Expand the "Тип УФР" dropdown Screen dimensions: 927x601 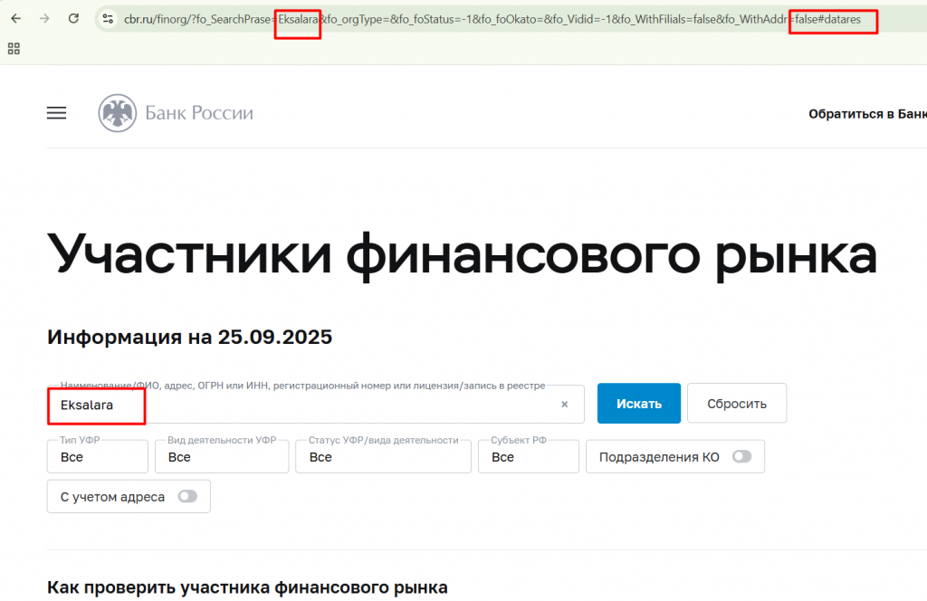click(x=97, y=457)
